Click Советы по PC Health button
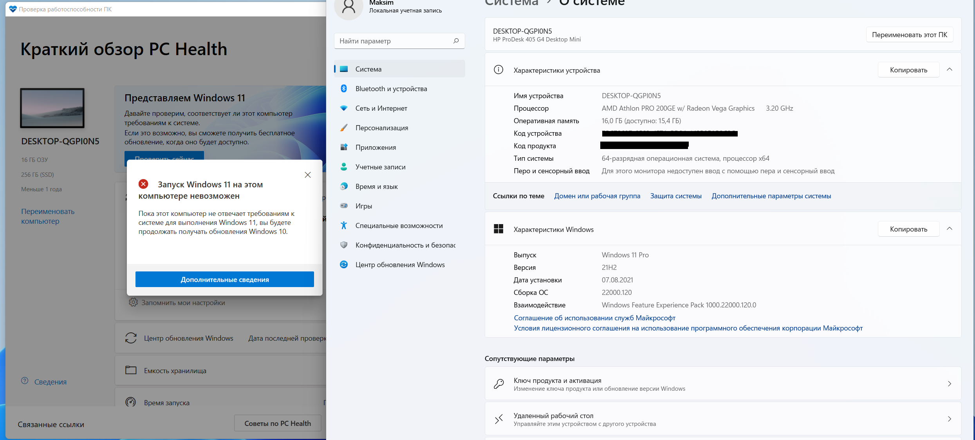 (278, 423)
